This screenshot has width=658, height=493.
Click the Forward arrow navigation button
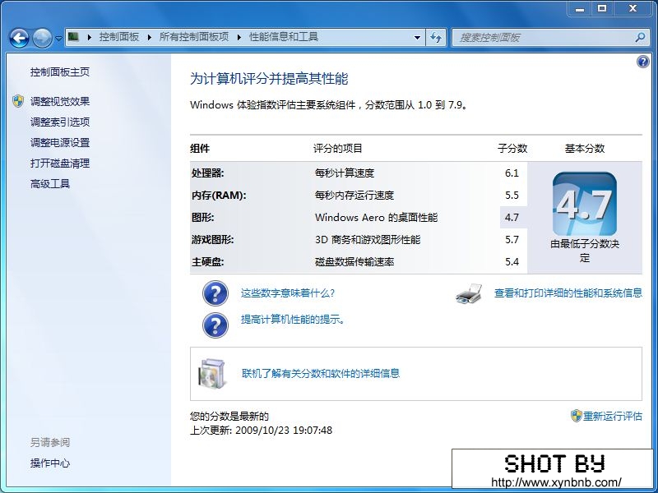[x=42, y=38]
